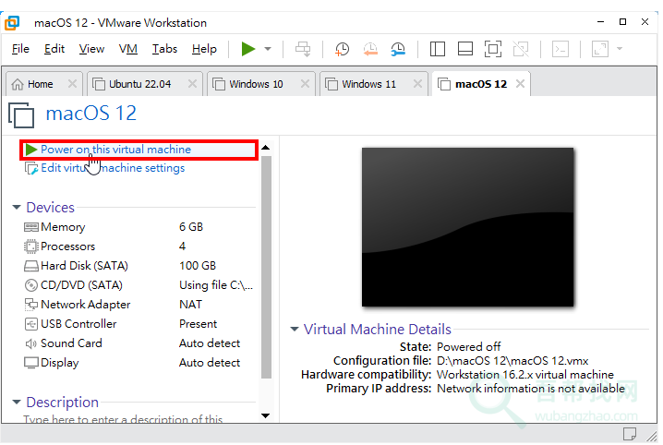Open the stretch guest dropdown arrow
The image size is (663, 445).
point(620,49)
